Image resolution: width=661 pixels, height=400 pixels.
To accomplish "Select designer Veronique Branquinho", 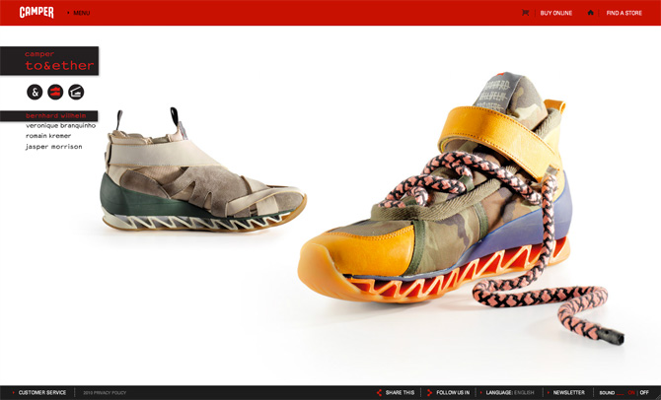I will [61, 126].
